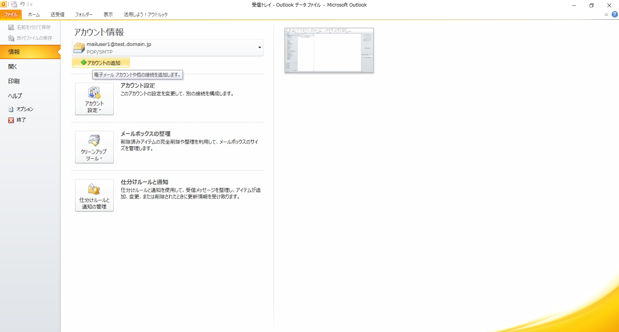Viewport: 619px width, 332px height.
Task: Click 名前を付けて保存 in the sidebar
Action: pyautogui.click(x=29, y=27)
